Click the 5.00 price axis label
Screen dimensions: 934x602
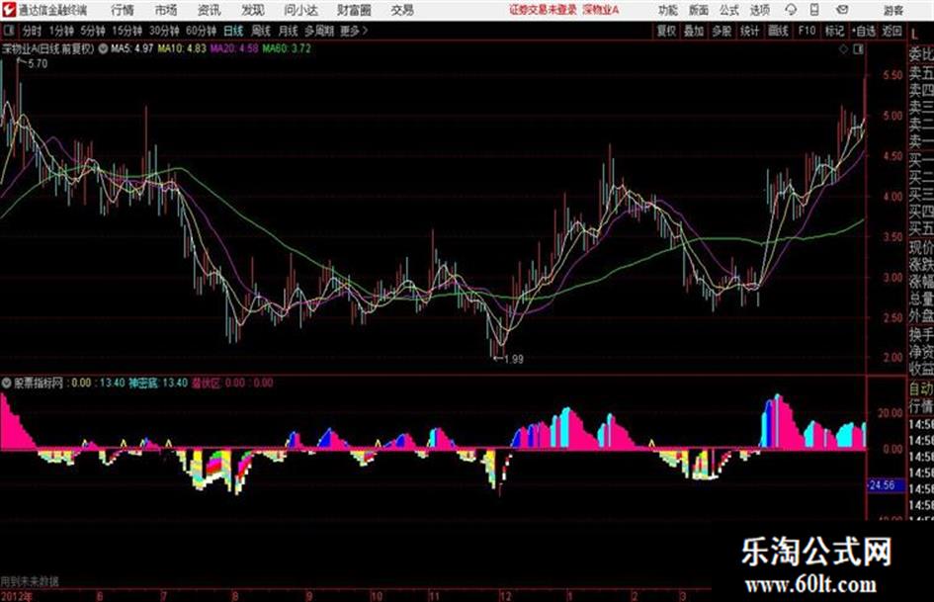pos(892,116)
